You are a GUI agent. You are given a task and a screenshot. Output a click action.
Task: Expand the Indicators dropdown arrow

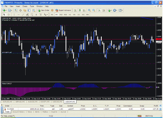tap(111, 10)
